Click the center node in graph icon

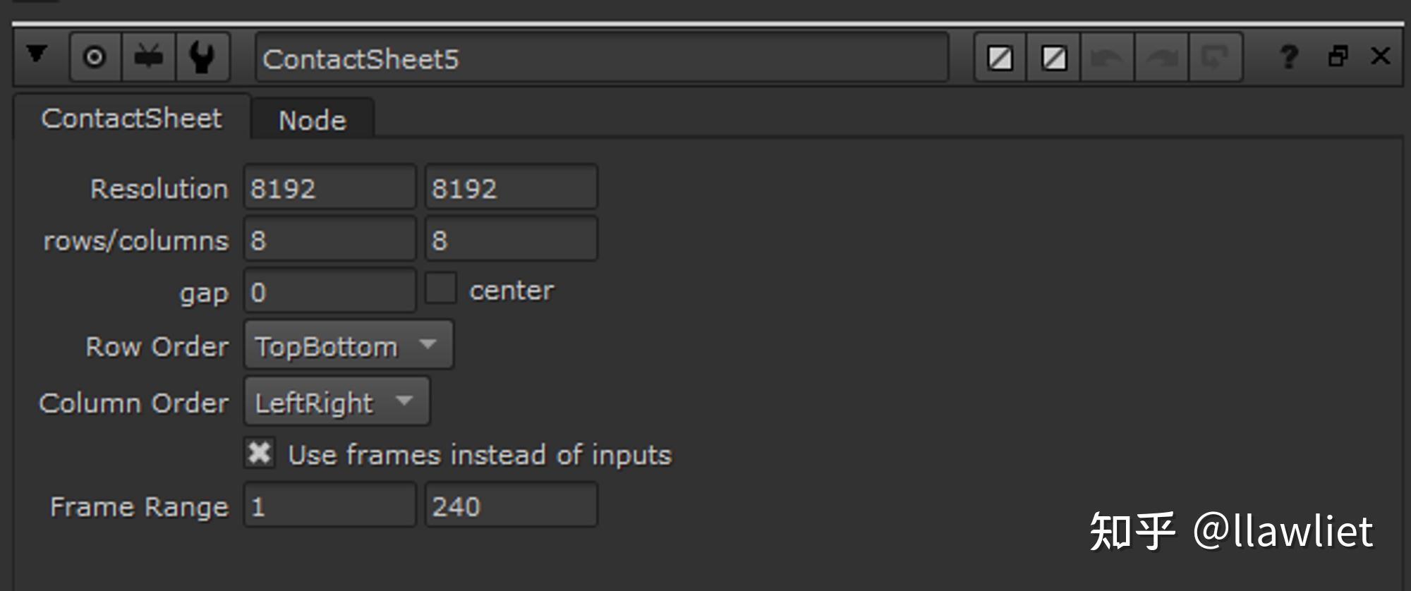coord(95,57)
